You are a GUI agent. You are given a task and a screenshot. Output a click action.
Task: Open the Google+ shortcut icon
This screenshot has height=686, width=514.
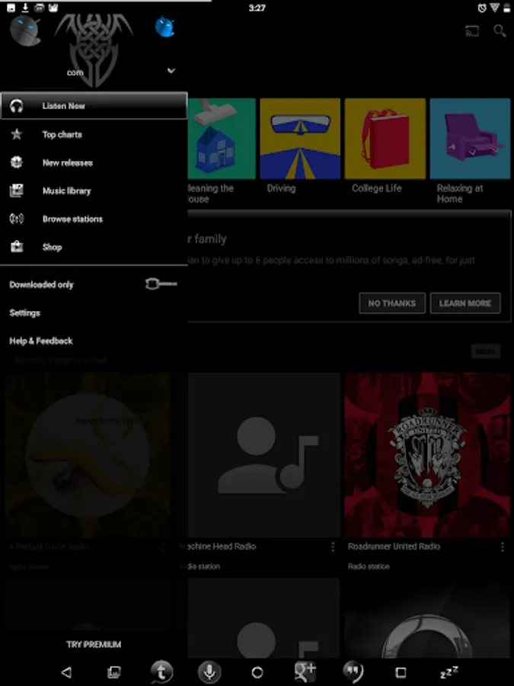(305, 672)
